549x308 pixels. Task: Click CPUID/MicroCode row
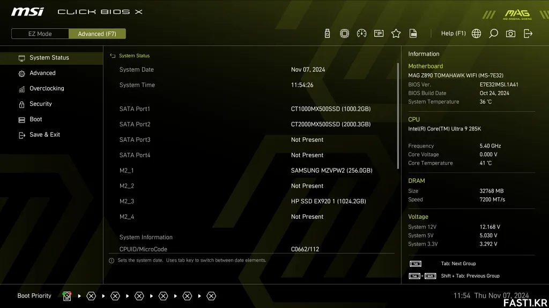tap(251, 249)
